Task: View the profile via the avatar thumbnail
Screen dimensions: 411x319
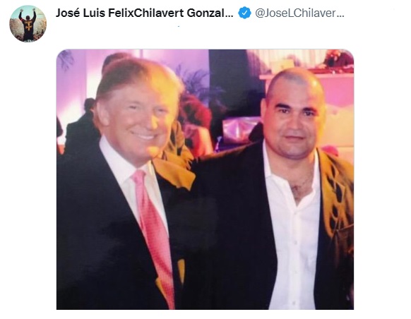Action: (28, 23)
